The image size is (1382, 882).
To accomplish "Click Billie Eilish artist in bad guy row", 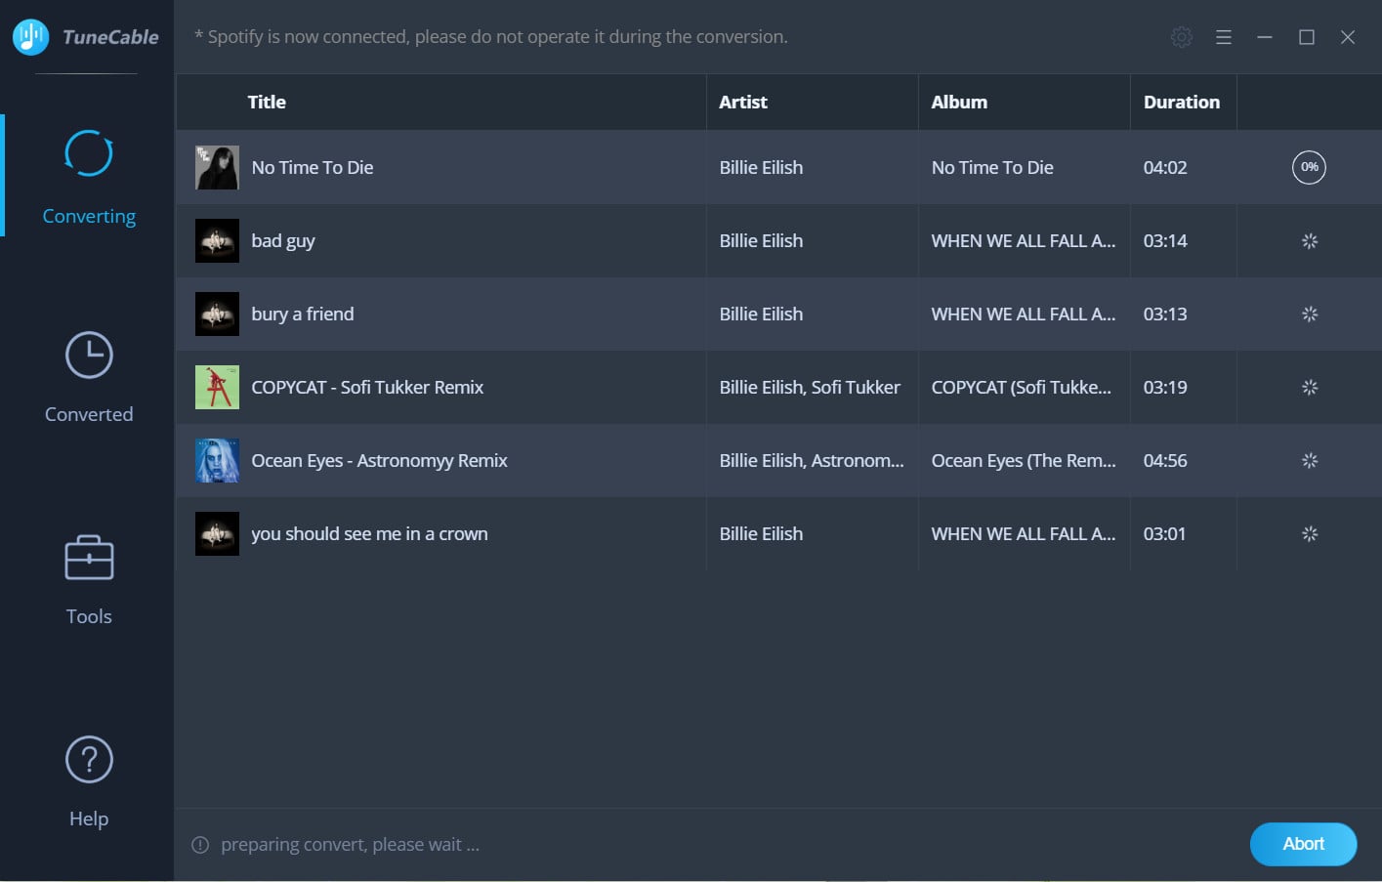I will (761, 240).
